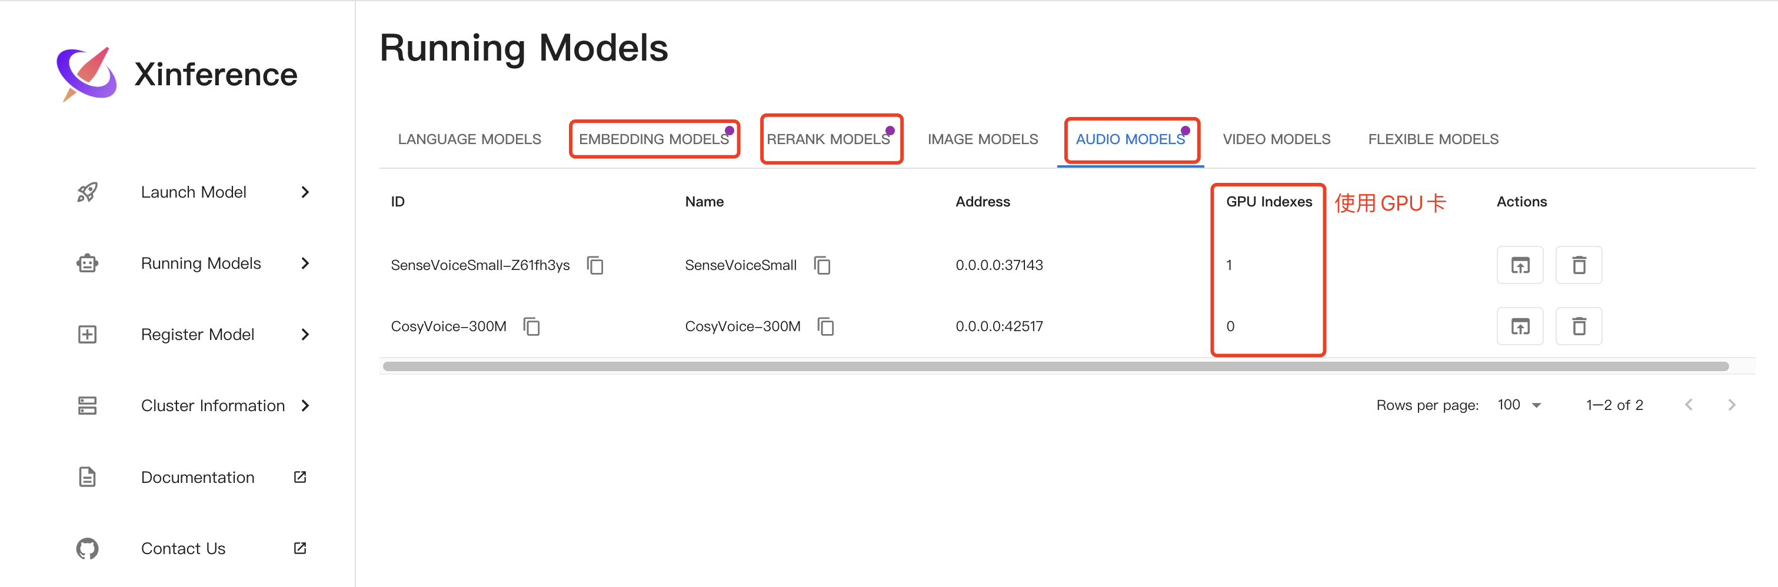Image resolution: width=1778 pixels, height=587 pixels.
Task: Switch to the Embedding Models tab
Action: pyautogui.click(x=654, y=139)
